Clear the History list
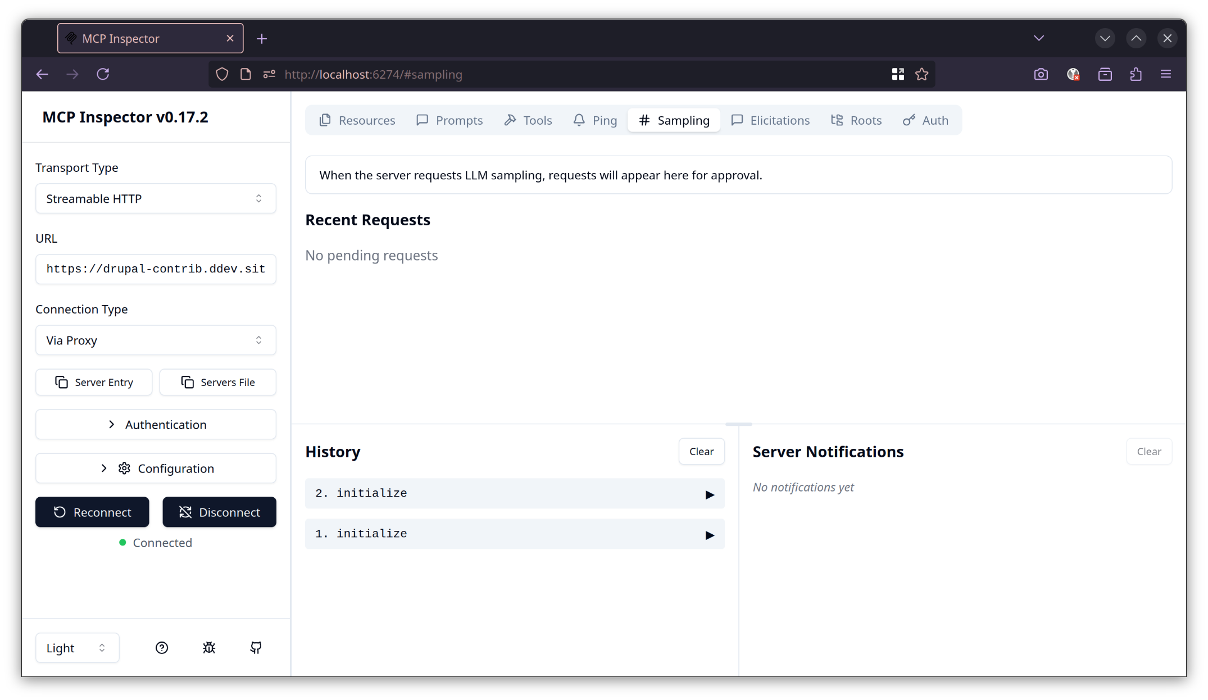This screenshot has height=700, width=1208. click(x=701, y=452)
